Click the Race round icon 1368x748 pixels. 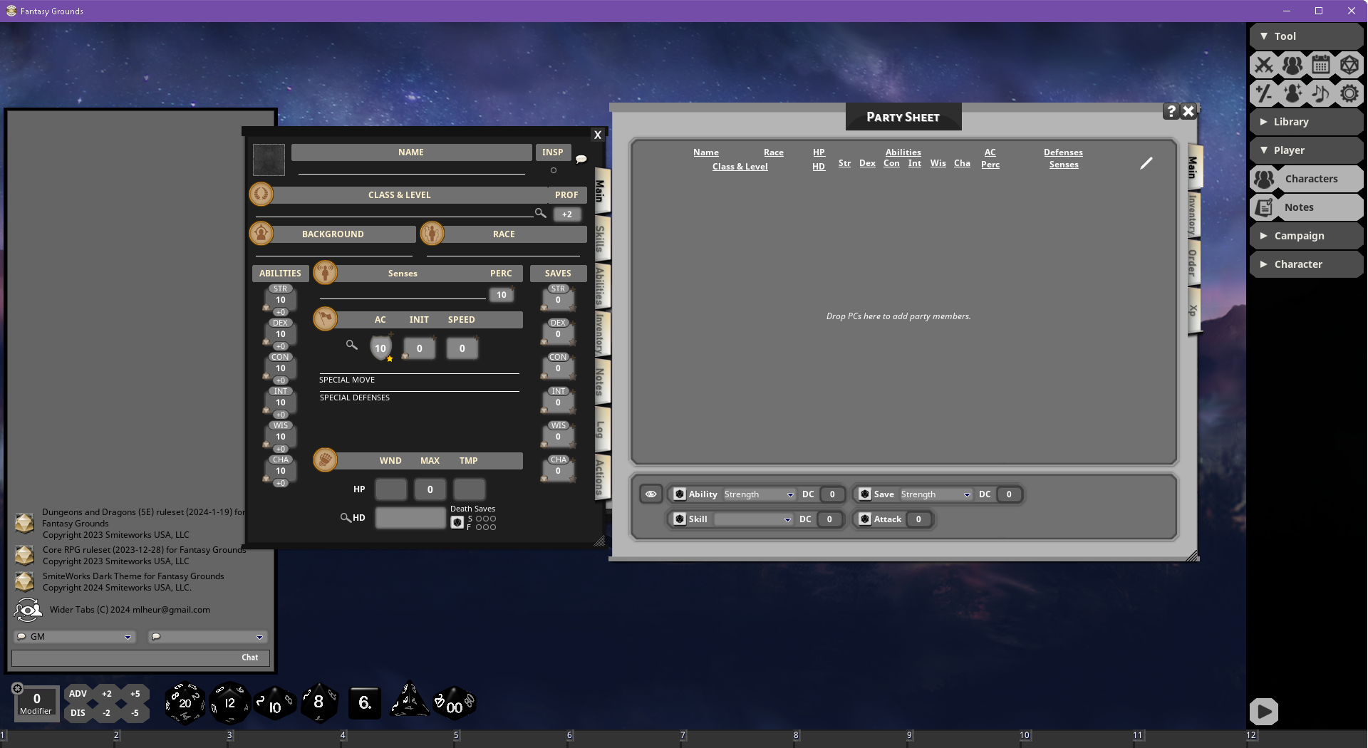click(x=432, y=233)
